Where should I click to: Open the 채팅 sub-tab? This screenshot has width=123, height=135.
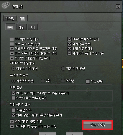pos(22,27)
